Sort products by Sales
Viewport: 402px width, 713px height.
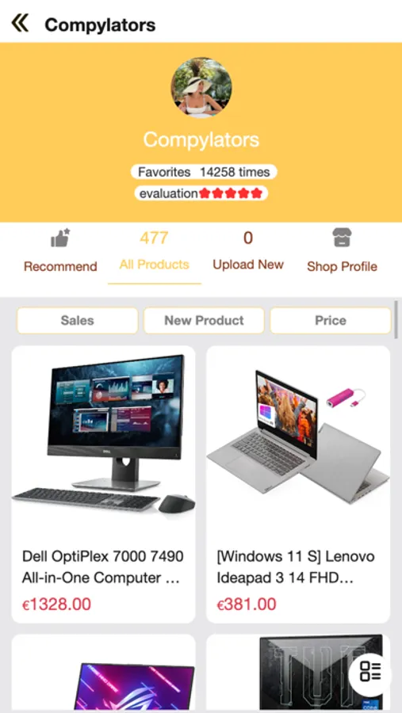click(78, 320)
